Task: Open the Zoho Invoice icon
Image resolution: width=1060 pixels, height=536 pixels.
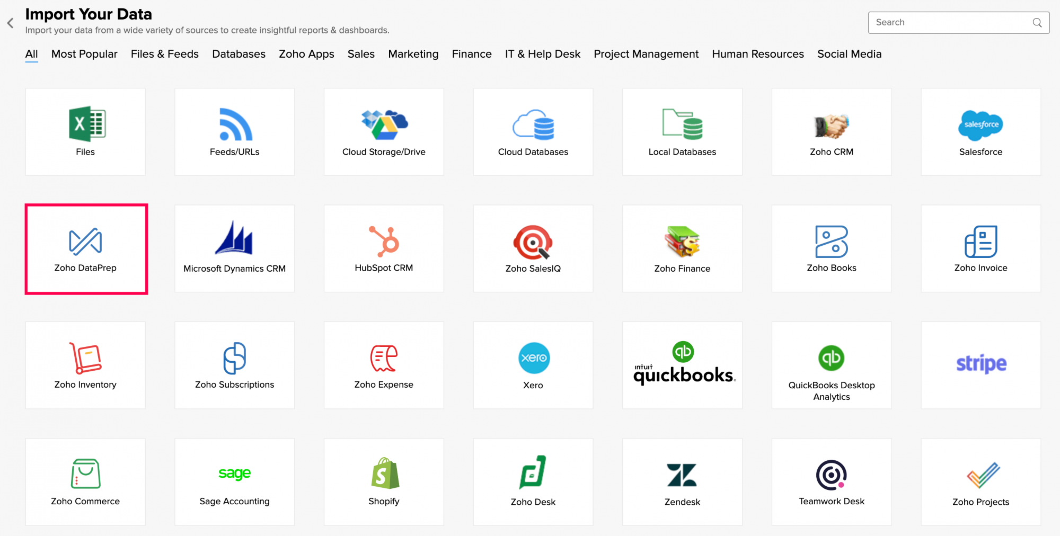Action: click(981, 242)
